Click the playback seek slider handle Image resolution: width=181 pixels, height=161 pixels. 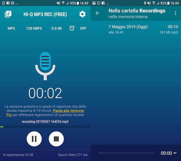pos(101,153)
